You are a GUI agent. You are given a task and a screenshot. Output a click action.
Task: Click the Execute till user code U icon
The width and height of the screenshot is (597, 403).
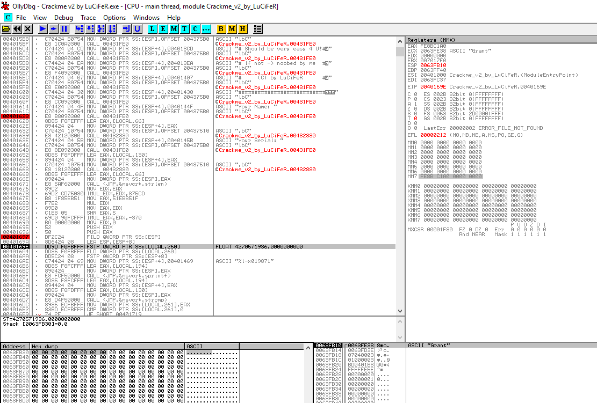coord(138,29)
